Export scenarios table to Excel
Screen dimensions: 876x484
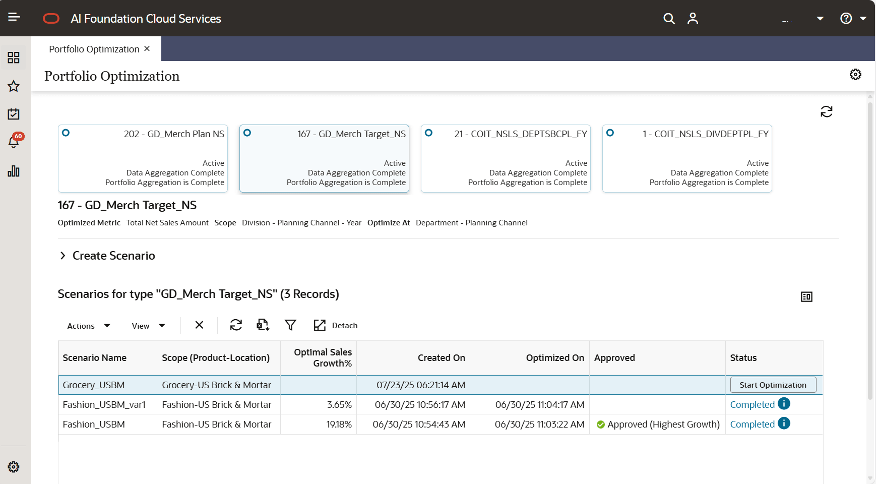pos(263,325)
